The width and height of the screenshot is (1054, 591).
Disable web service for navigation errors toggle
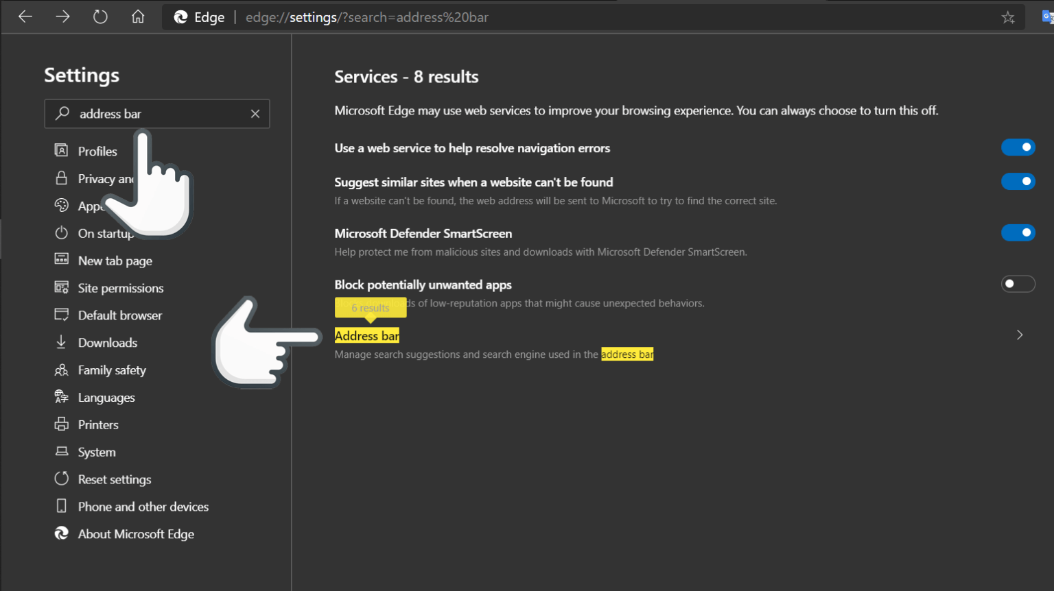[x=1018, y=147]
